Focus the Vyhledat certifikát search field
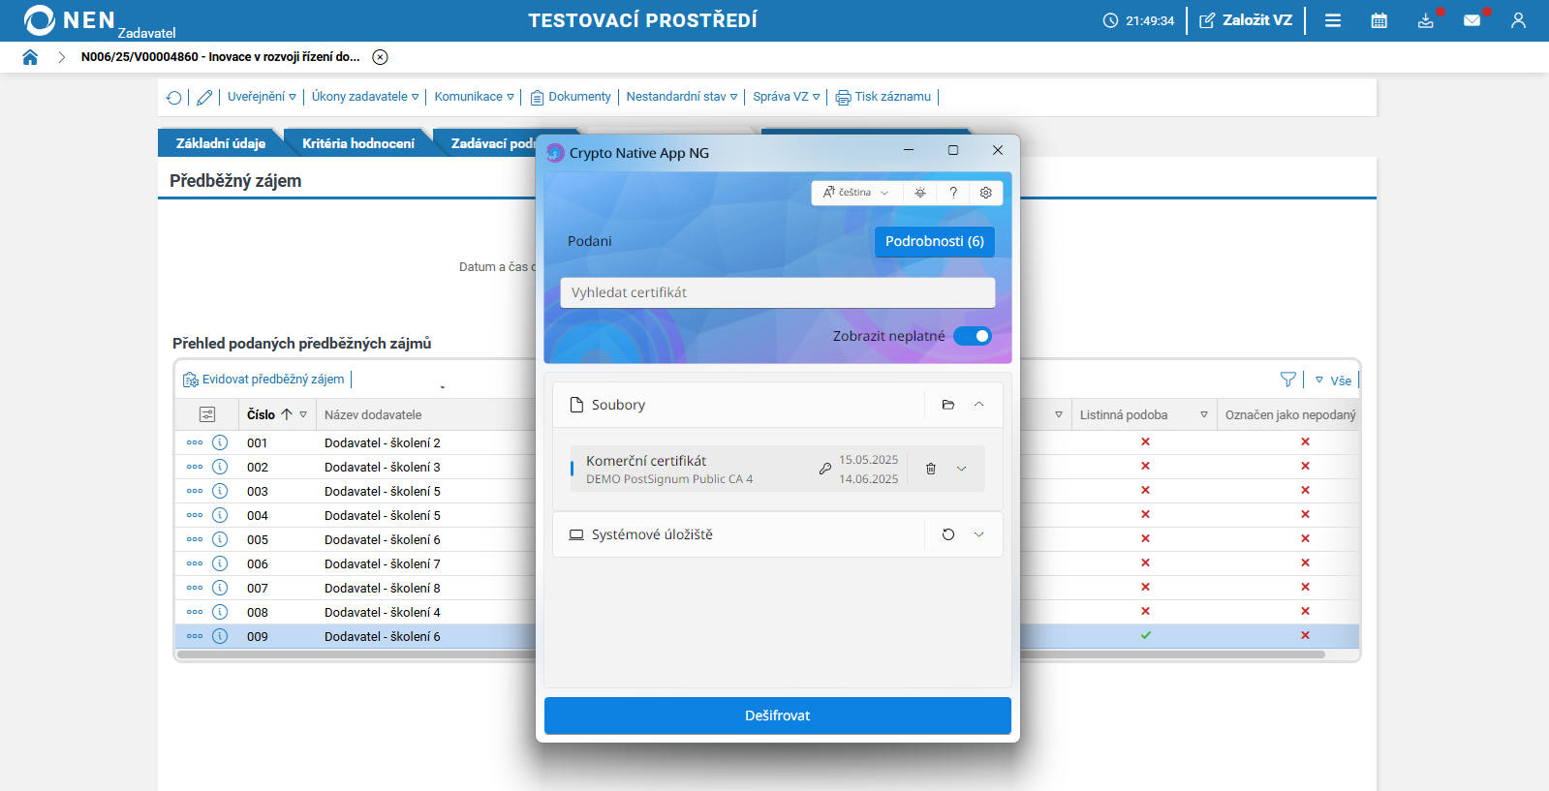The image size is (1549, 791). [x=778, y=292]
